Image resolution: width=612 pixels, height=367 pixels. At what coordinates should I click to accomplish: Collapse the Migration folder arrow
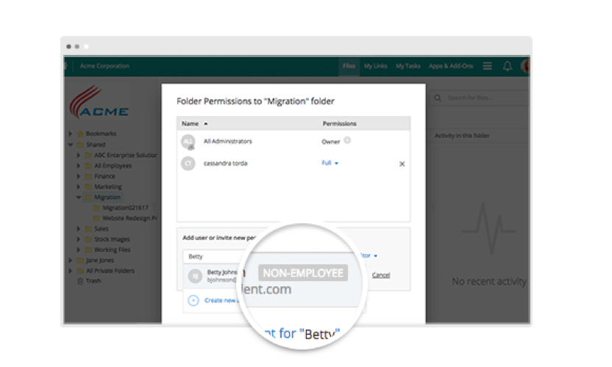79,197
